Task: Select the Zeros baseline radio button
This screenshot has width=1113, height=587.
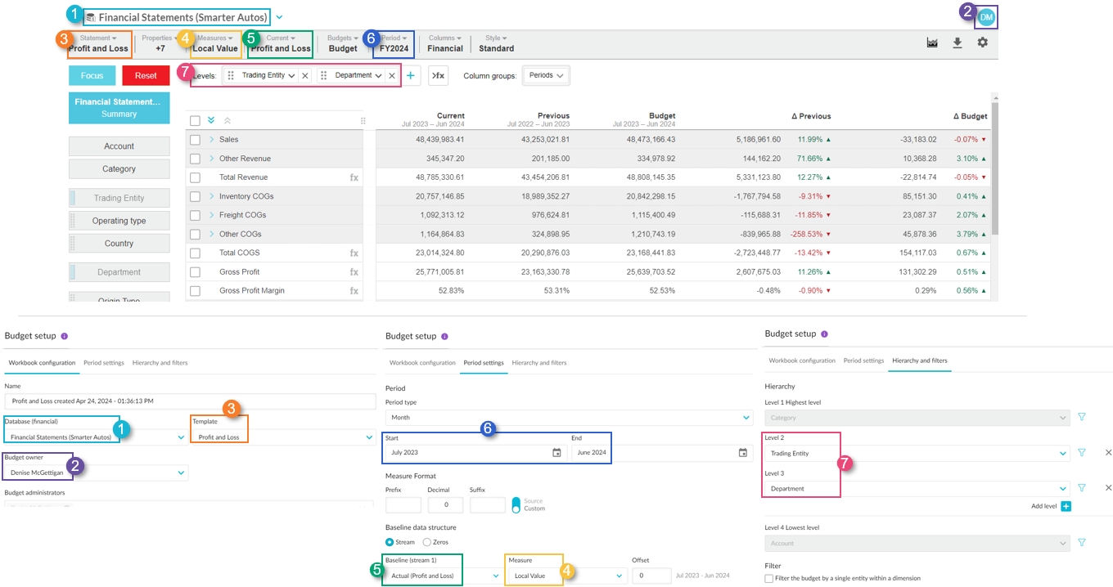Action: pos(426,542)
